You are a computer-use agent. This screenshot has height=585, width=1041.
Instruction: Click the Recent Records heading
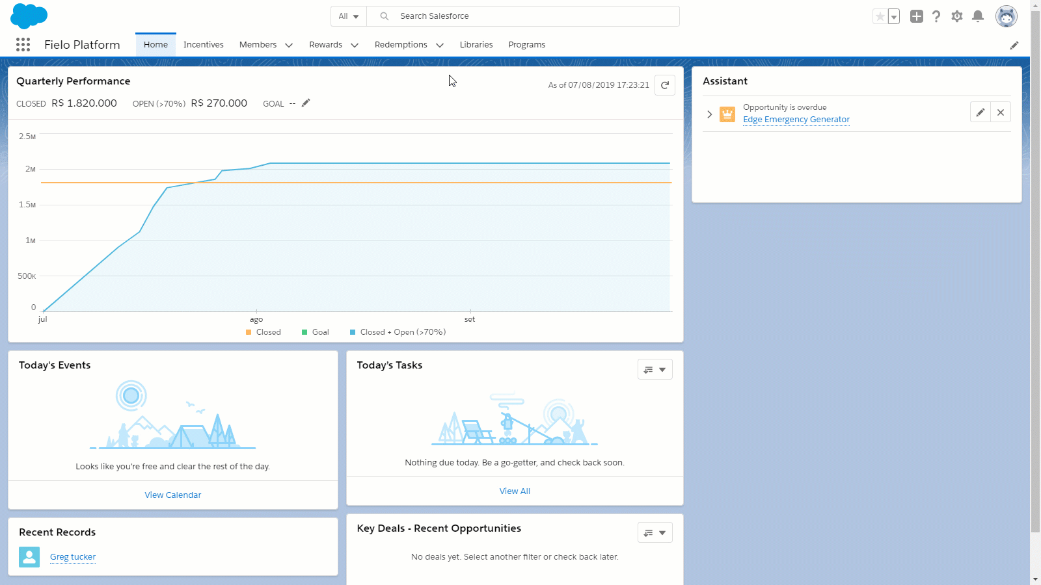[x=57, y=532]
